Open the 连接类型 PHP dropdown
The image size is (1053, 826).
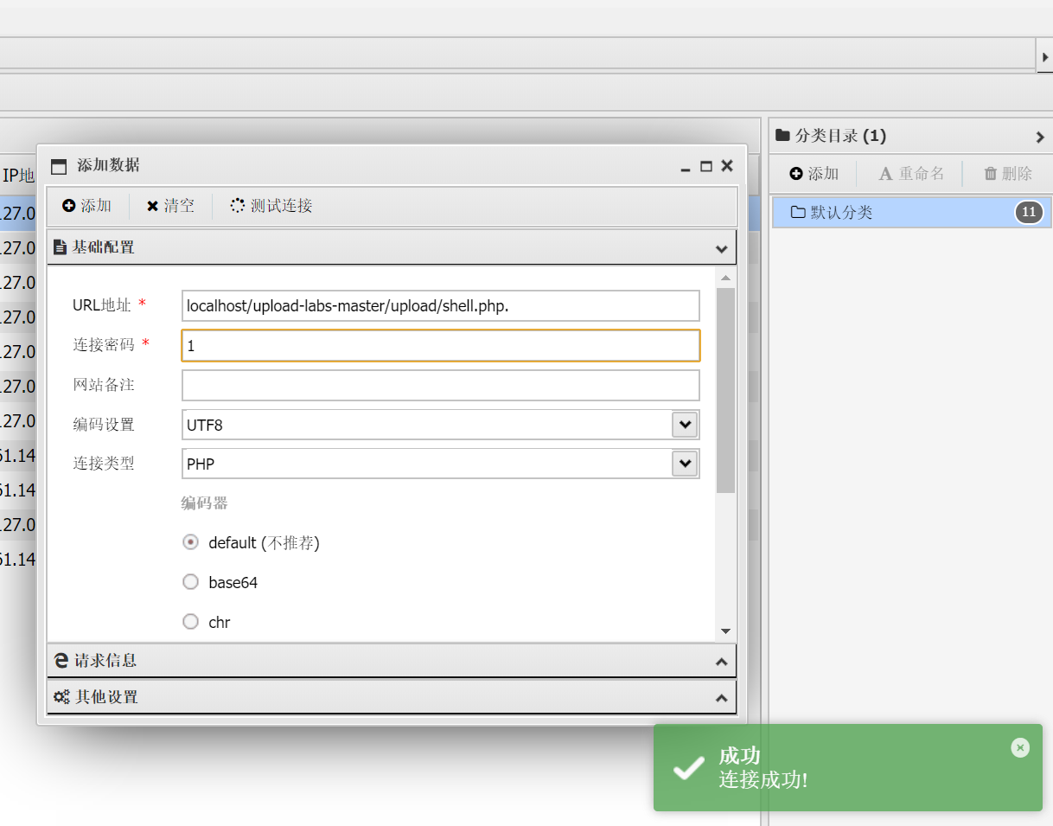tap(685, 464)
